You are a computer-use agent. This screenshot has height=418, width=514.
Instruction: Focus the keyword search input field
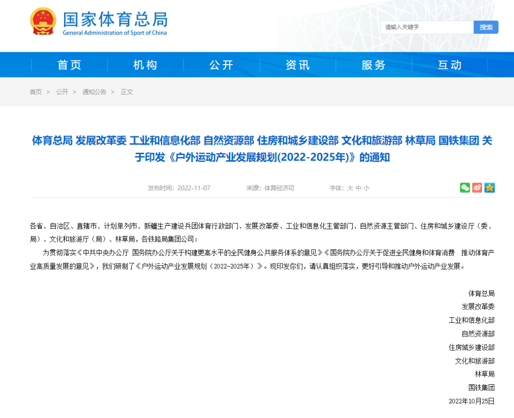427,27
